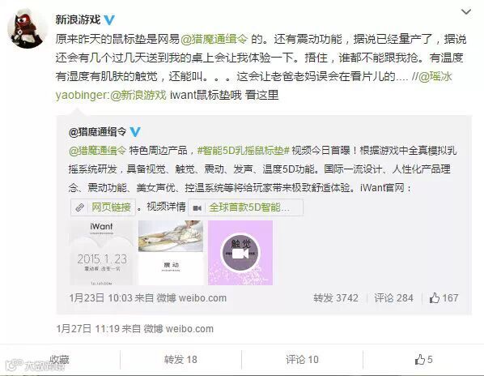The image size is (484, 376).
Task: View the 震动 product image thumbnail
Action: pyautogui.click(x=171, y=253)
